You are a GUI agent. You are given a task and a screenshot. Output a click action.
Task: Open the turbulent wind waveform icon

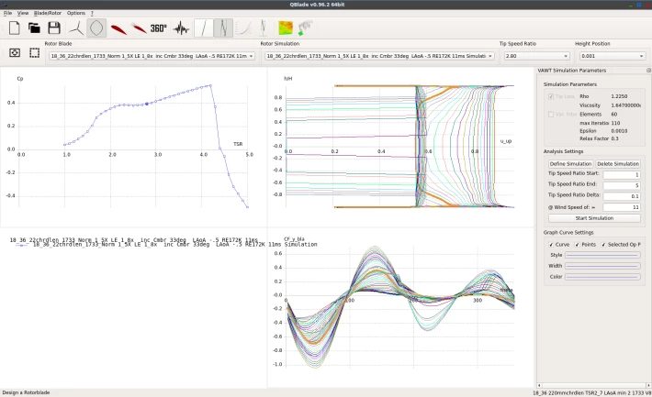click(x=181, y=28)
